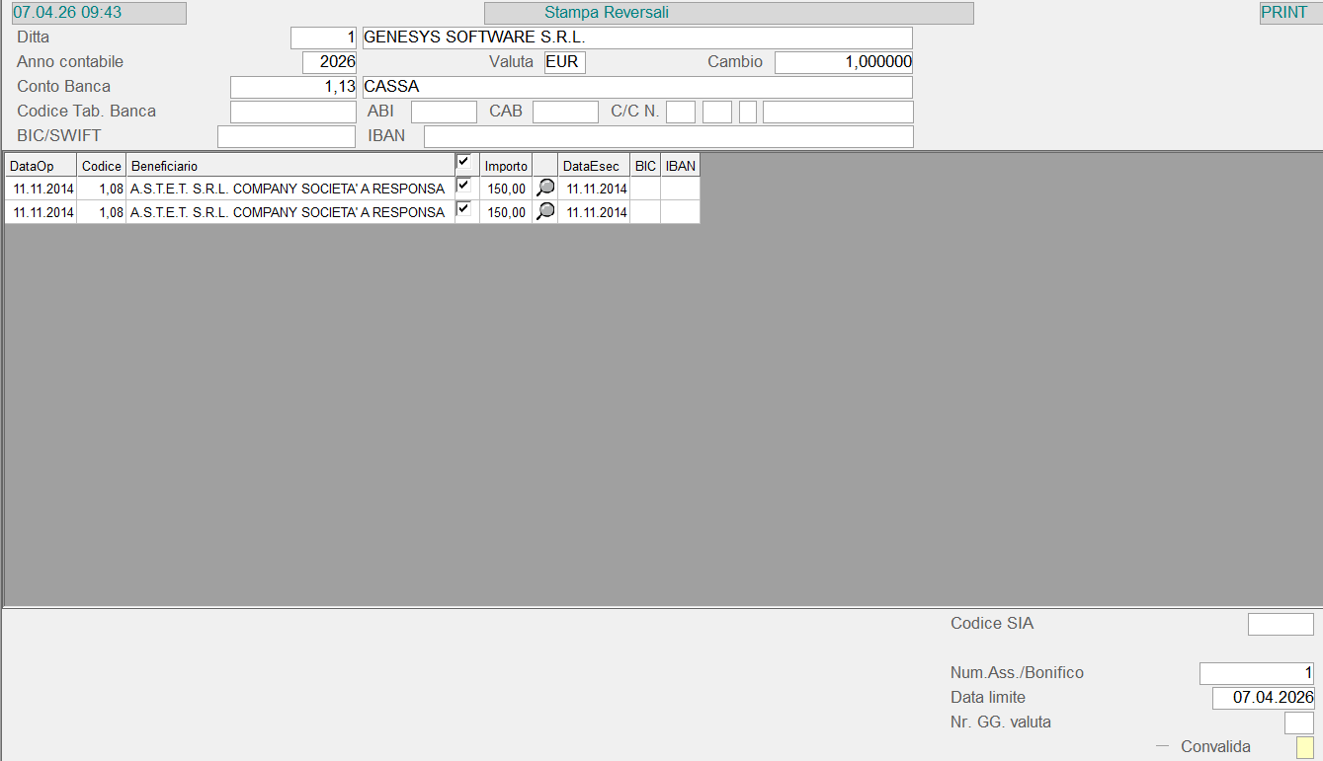Click the Data limite date field

[1263, 698]
